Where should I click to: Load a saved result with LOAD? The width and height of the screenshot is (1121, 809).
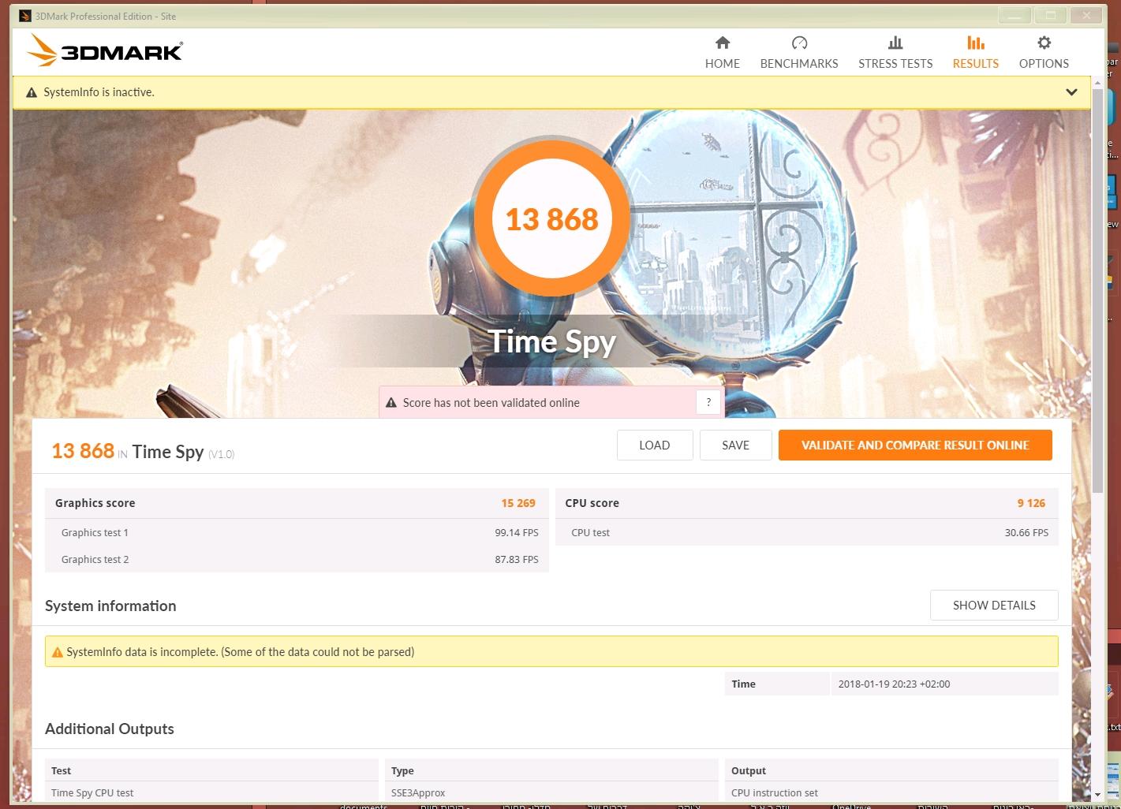click(x=655, y=445)
